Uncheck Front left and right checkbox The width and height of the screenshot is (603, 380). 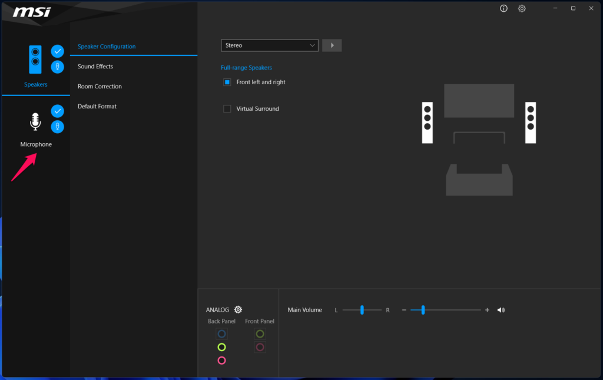227,82
